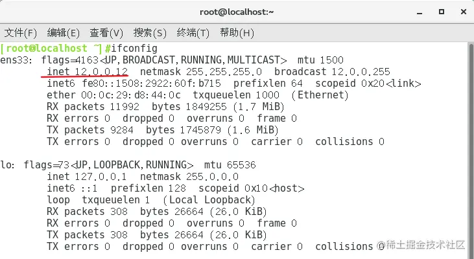Open the 终端(T) menu
Image resolution: width=474 pixels, height=259 pixels.
(193, 32)
